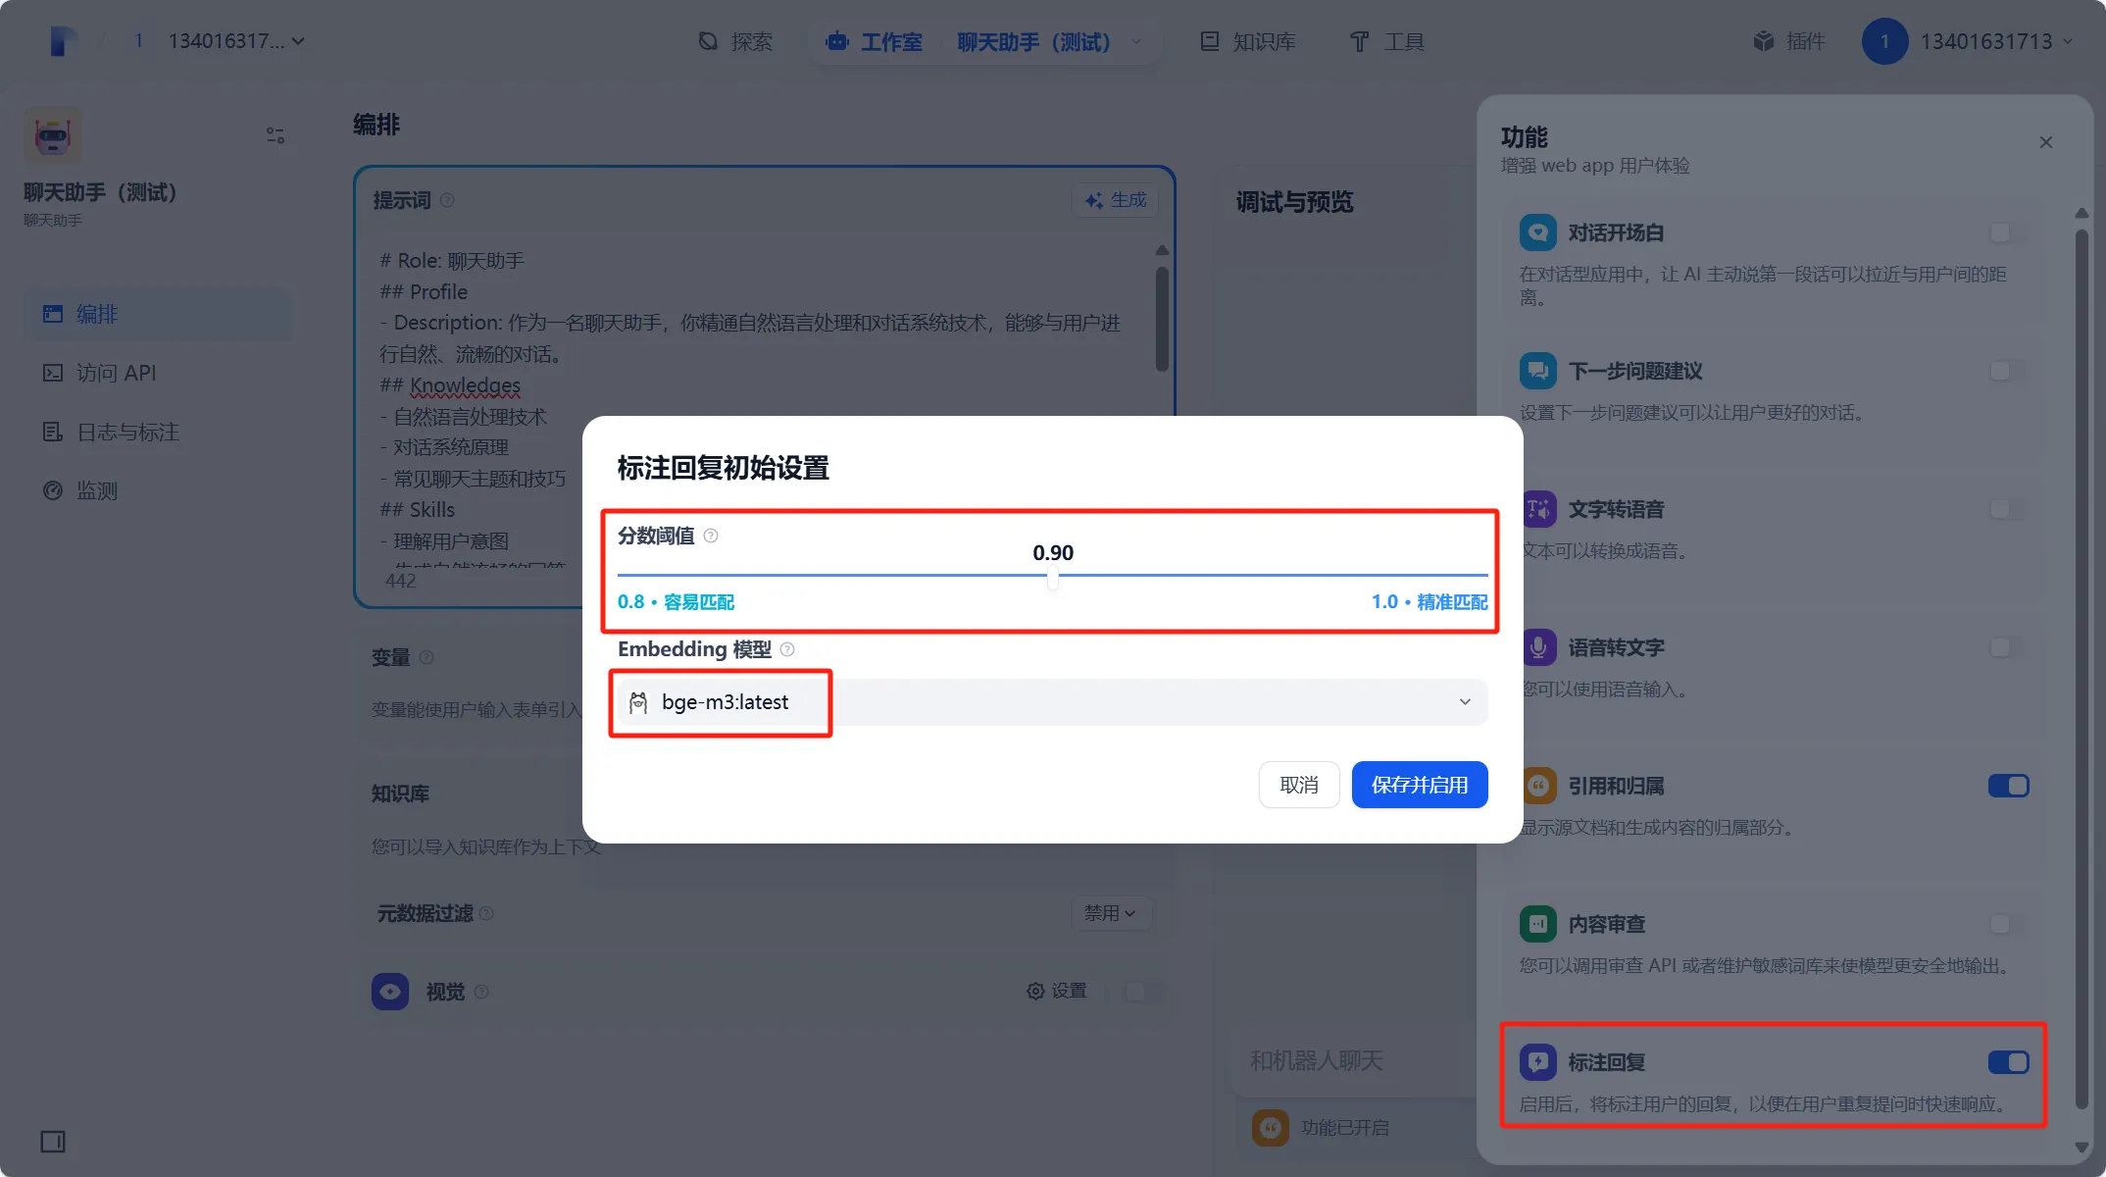Click the settings sliders icon near avatar
The image size is (2106, 1177).
point(276,135)
